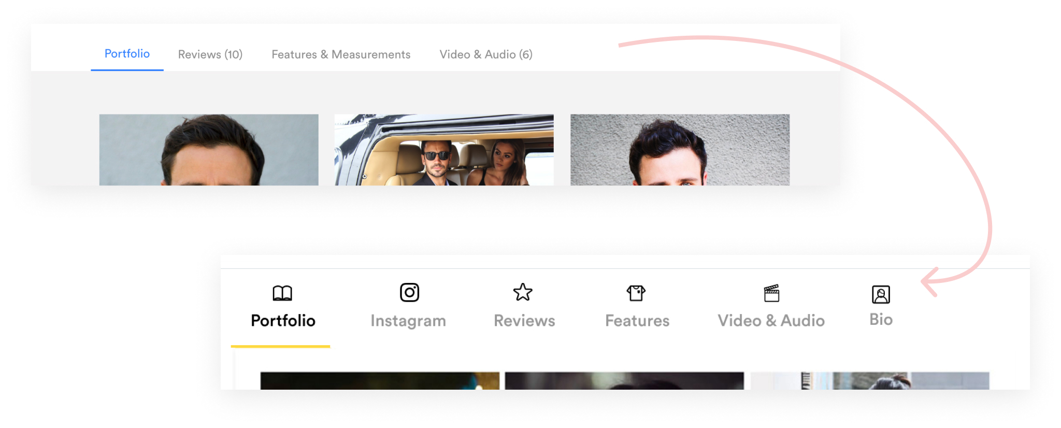
Task: Switch to Features & Measurements tab
Action: pyautogui.click(x=341, y=54)
